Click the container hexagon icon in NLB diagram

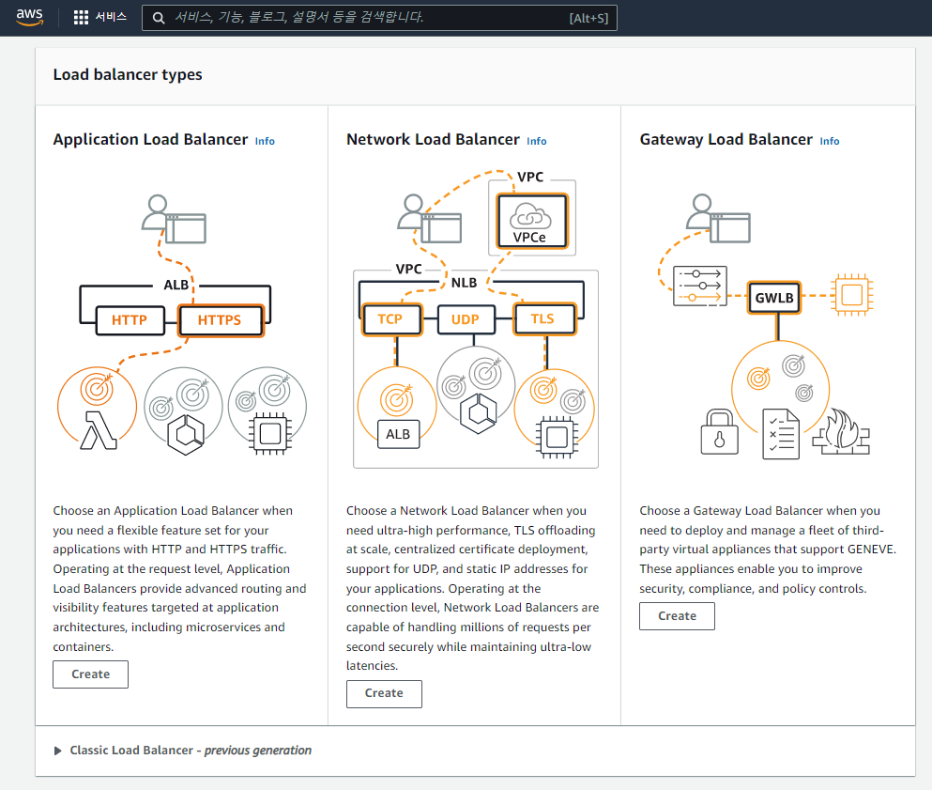coord(478,413)
